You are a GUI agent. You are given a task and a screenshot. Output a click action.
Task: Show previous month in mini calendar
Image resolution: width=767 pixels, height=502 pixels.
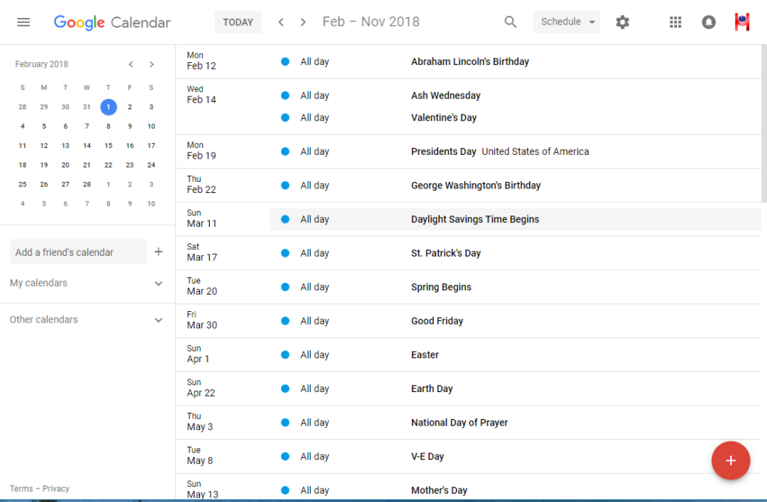click(130, 64)
